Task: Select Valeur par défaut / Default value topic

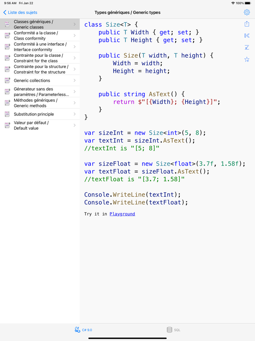Action: [x=40, y=125]
